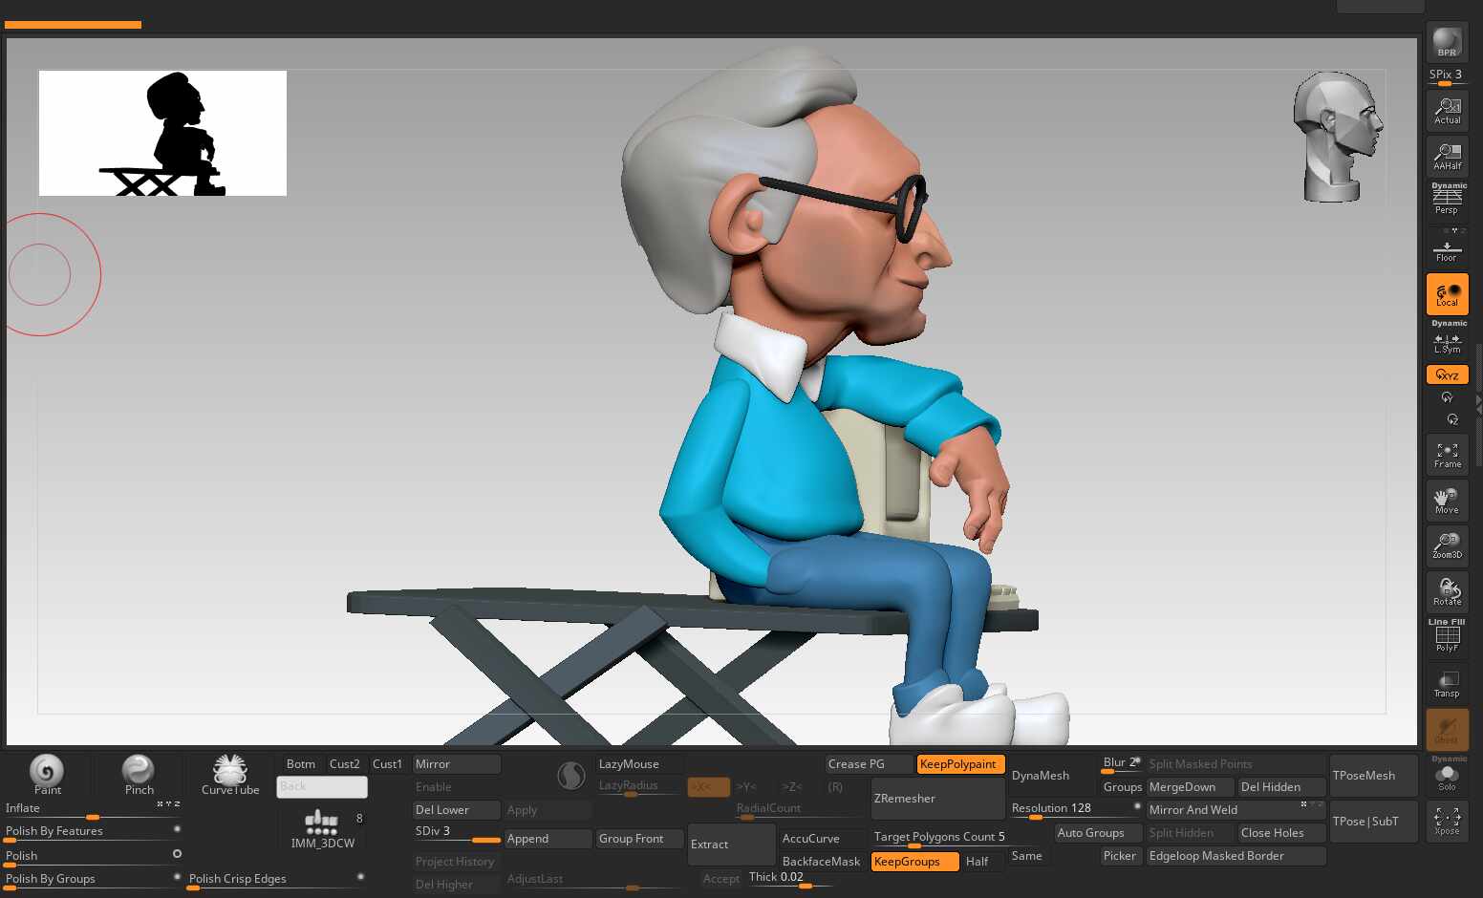The height and width of the screenshot is (898, 1483).
Task: Open the IMM_3DCW insert mesh brush
Action: [322, 828]
